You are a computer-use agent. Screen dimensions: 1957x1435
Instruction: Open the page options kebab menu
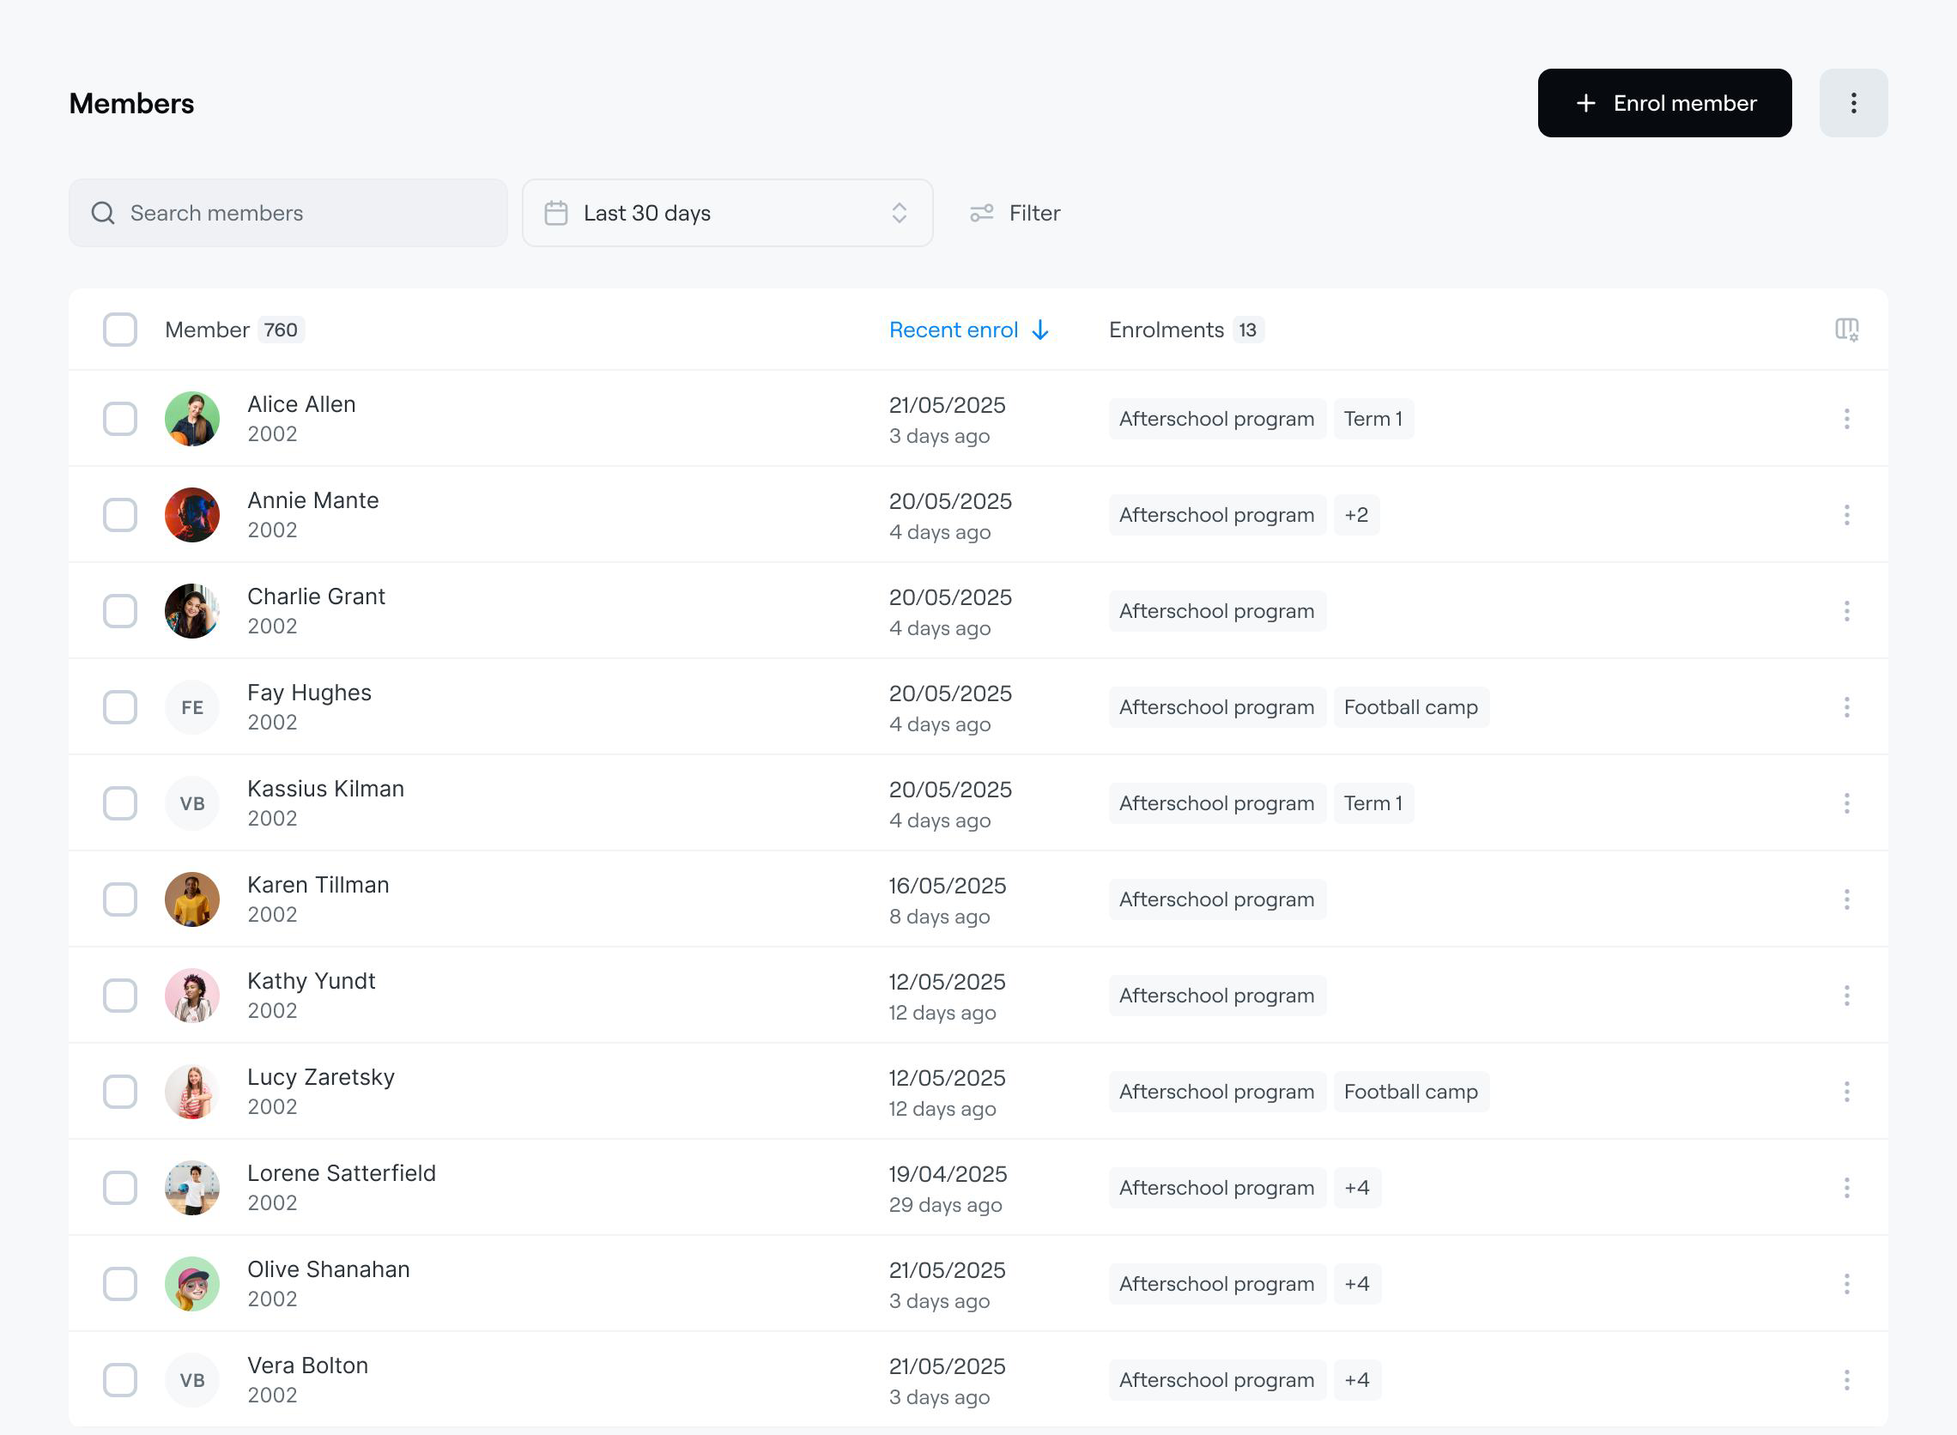1853,102
